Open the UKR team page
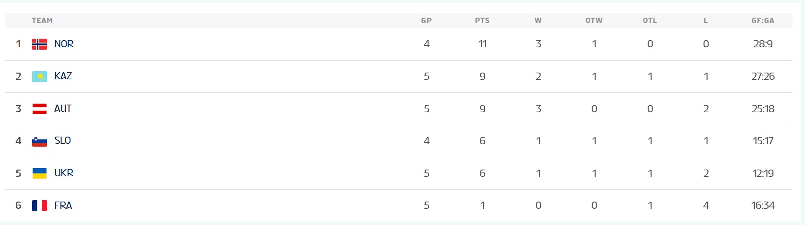 64,173
